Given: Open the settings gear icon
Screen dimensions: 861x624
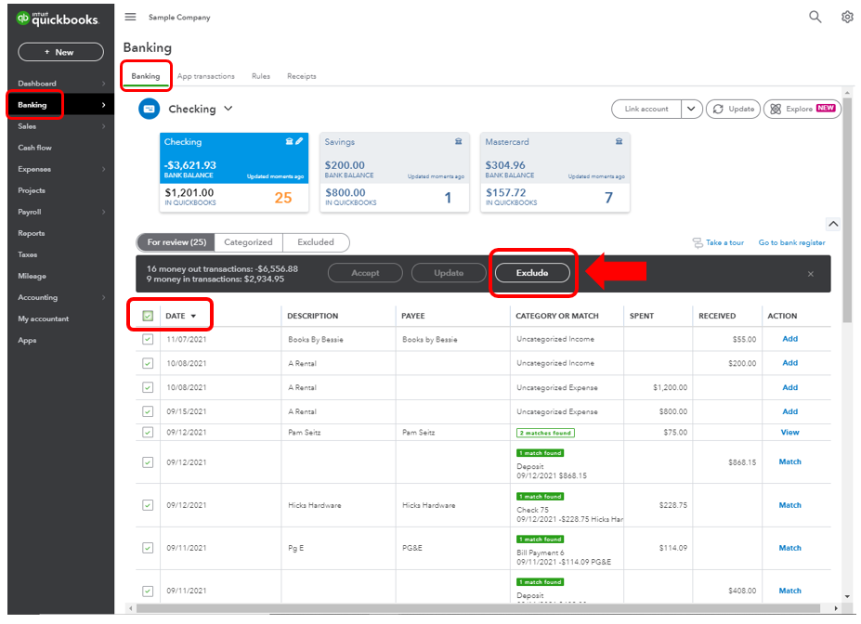Looking at the screenshot, I should pyautogui.click(x=847, y=17).
